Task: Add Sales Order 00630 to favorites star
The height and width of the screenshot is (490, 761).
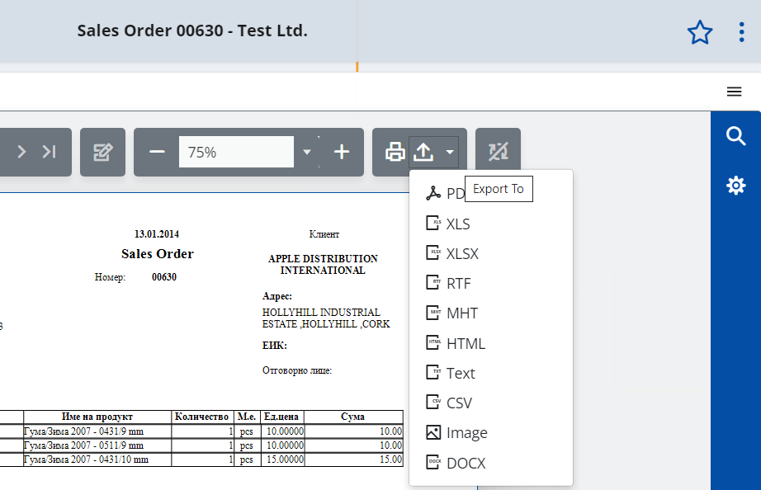Action: 700,32
